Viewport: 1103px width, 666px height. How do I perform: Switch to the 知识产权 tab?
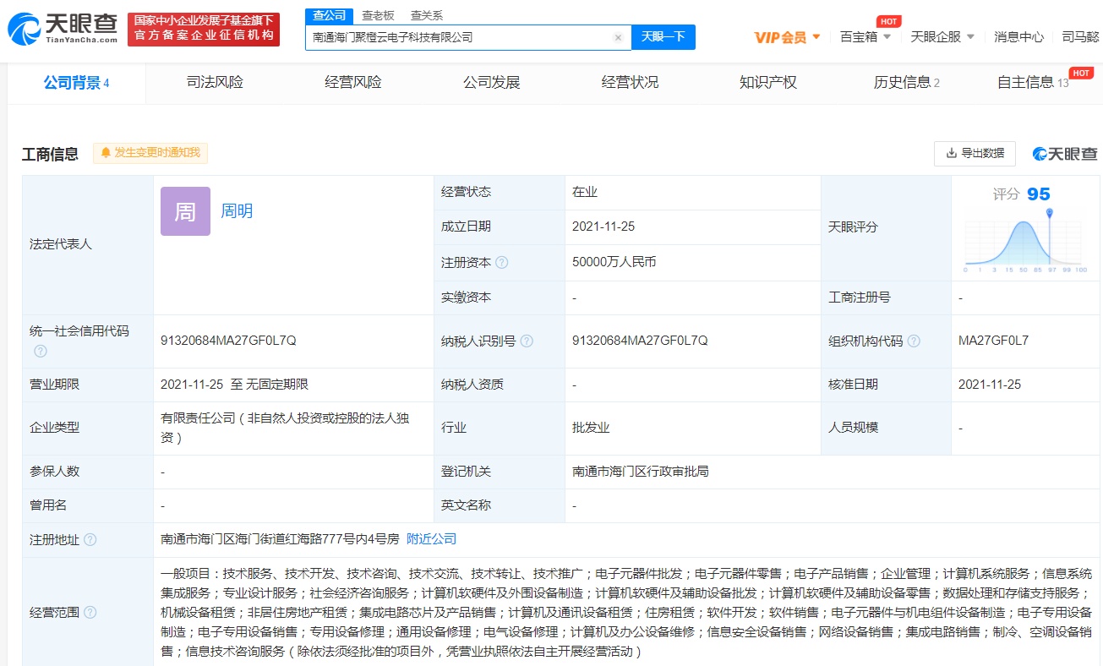[x=768, y=83]
